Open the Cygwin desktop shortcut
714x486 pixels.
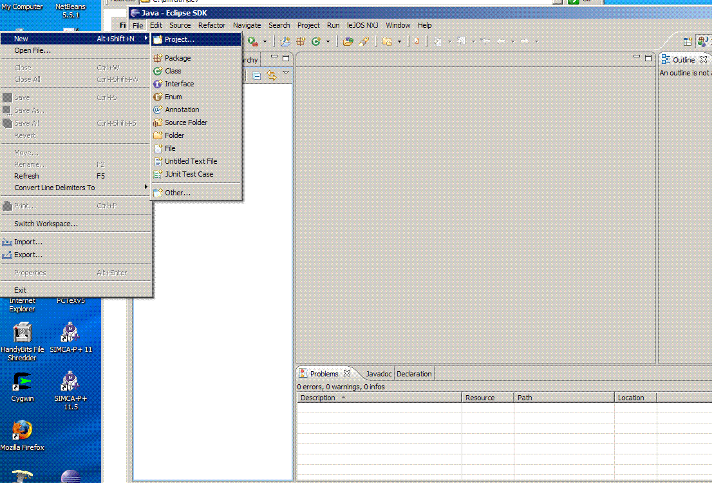pyautogui.click(x=23, y=387)
